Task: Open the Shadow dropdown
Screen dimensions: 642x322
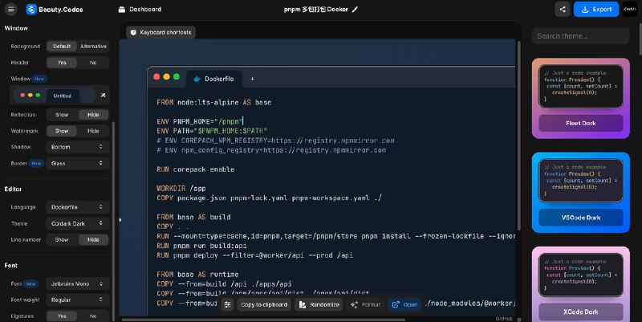Action: point(77,147)
